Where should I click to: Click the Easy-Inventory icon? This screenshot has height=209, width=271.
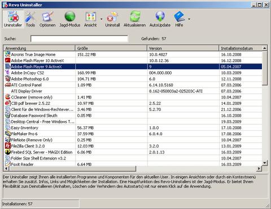8,127
